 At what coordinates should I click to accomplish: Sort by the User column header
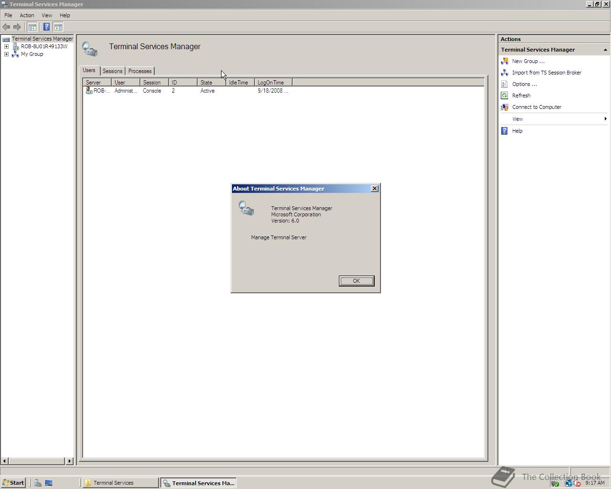[x=126, y=83]
